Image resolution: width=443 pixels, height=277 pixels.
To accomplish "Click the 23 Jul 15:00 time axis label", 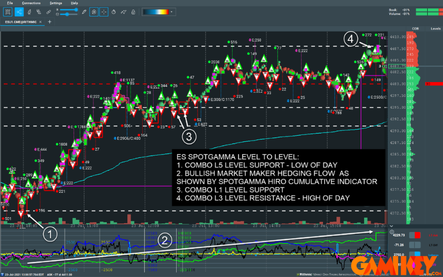I will pos(327,226).
